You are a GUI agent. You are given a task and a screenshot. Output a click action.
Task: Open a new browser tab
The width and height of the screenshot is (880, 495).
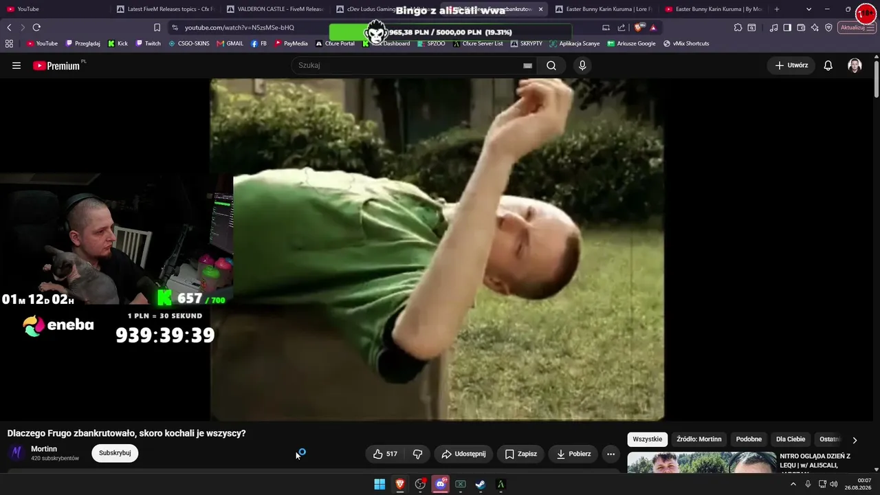[777, 9]
